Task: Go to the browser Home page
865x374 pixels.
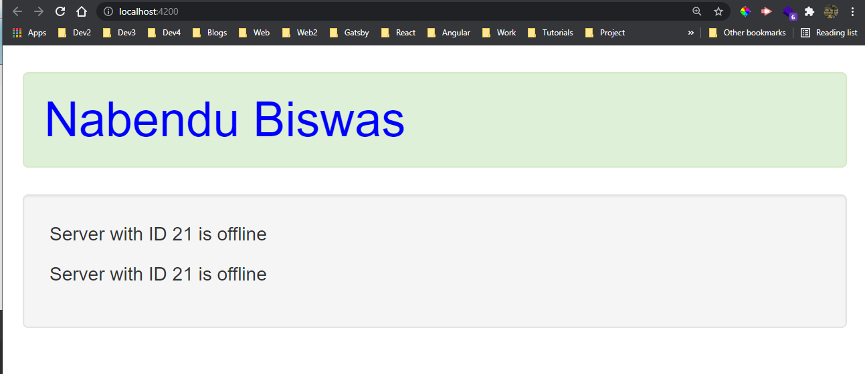Action: [82, 11]
